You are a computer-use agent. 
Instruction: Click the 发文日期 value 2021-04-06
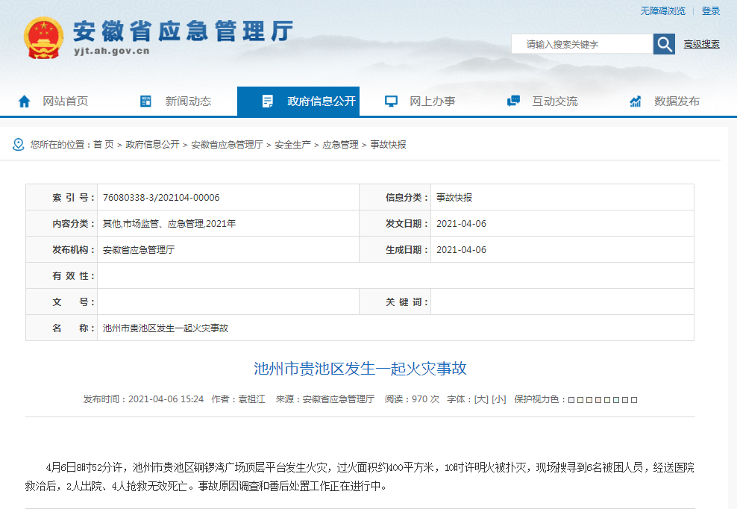pyautogui.click(x=461, y=223)
